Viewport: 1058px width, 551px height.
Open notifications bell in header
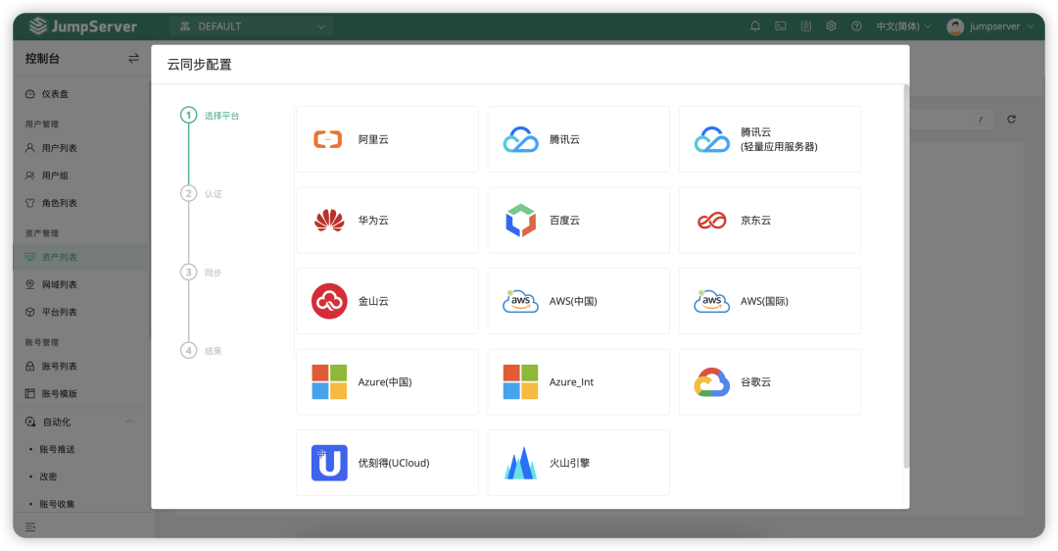755,26
